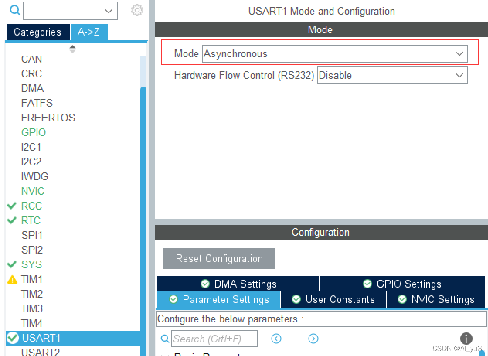Screen dimensions: 488x356
Task: Click the Reset Configuration button
Action: [219, 259]
